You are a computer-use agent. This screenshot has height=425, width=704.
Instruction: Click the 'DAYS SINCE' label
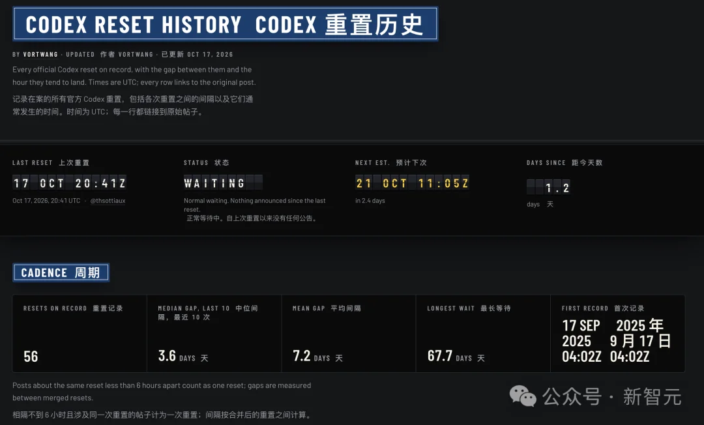(546, 163)
